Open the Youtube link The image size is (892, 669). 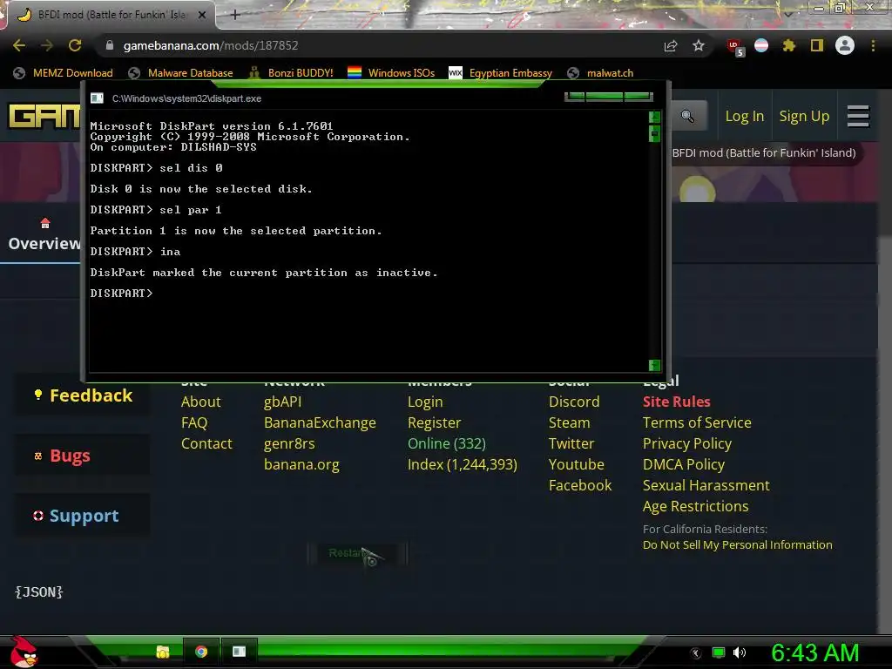[577, 465]
